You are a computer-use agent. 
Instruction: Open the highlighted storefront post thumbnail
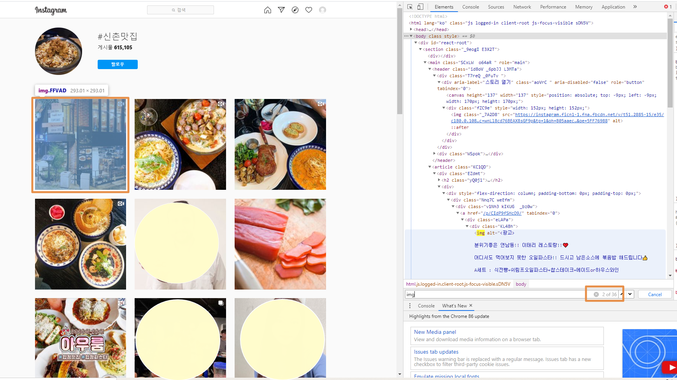tap(81, 144)
